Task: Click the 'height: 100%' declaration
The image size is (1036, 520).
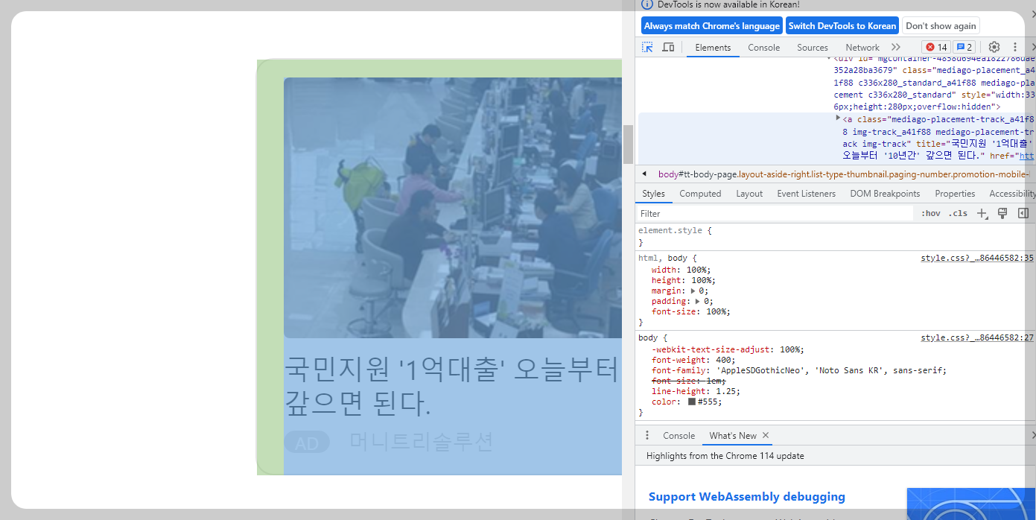Action: (x=683, y=280)
